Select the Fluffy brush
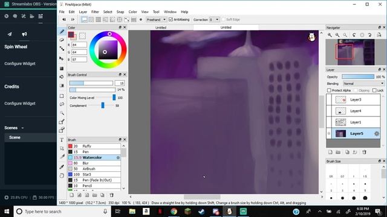 (x=94, y=146)
